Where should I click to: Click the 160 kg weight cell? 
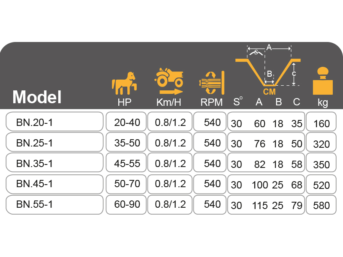(321, 122)
